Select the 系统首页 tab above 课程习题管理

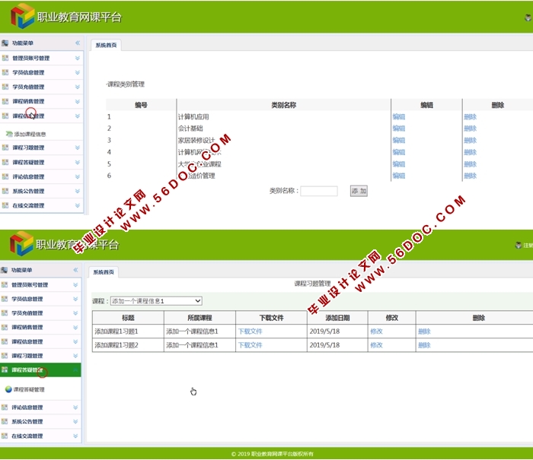[103, 272]
